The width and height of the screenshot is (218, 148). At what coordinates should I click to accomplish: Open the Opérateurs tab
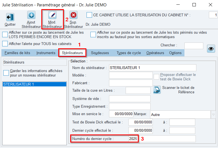click(155, 53)
